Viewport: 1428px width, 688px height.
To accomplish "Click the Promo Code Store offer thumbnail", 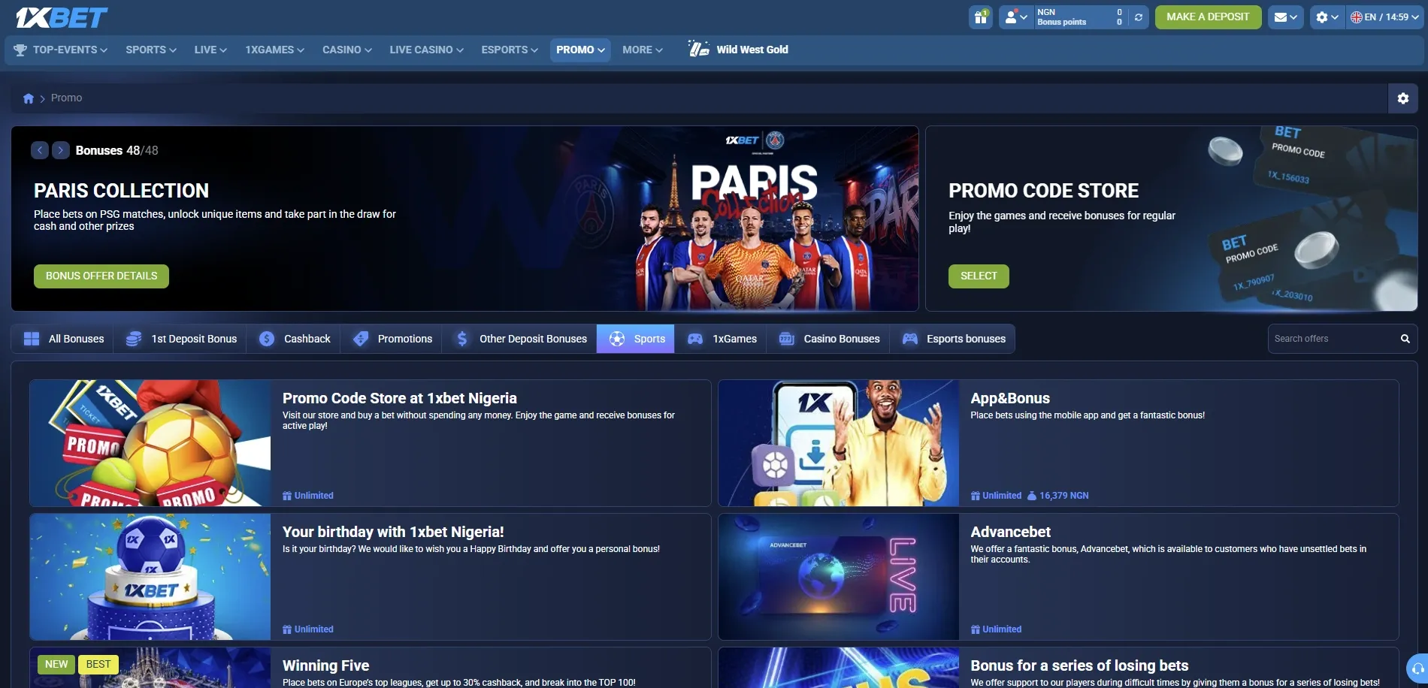I will pos(150,443).
